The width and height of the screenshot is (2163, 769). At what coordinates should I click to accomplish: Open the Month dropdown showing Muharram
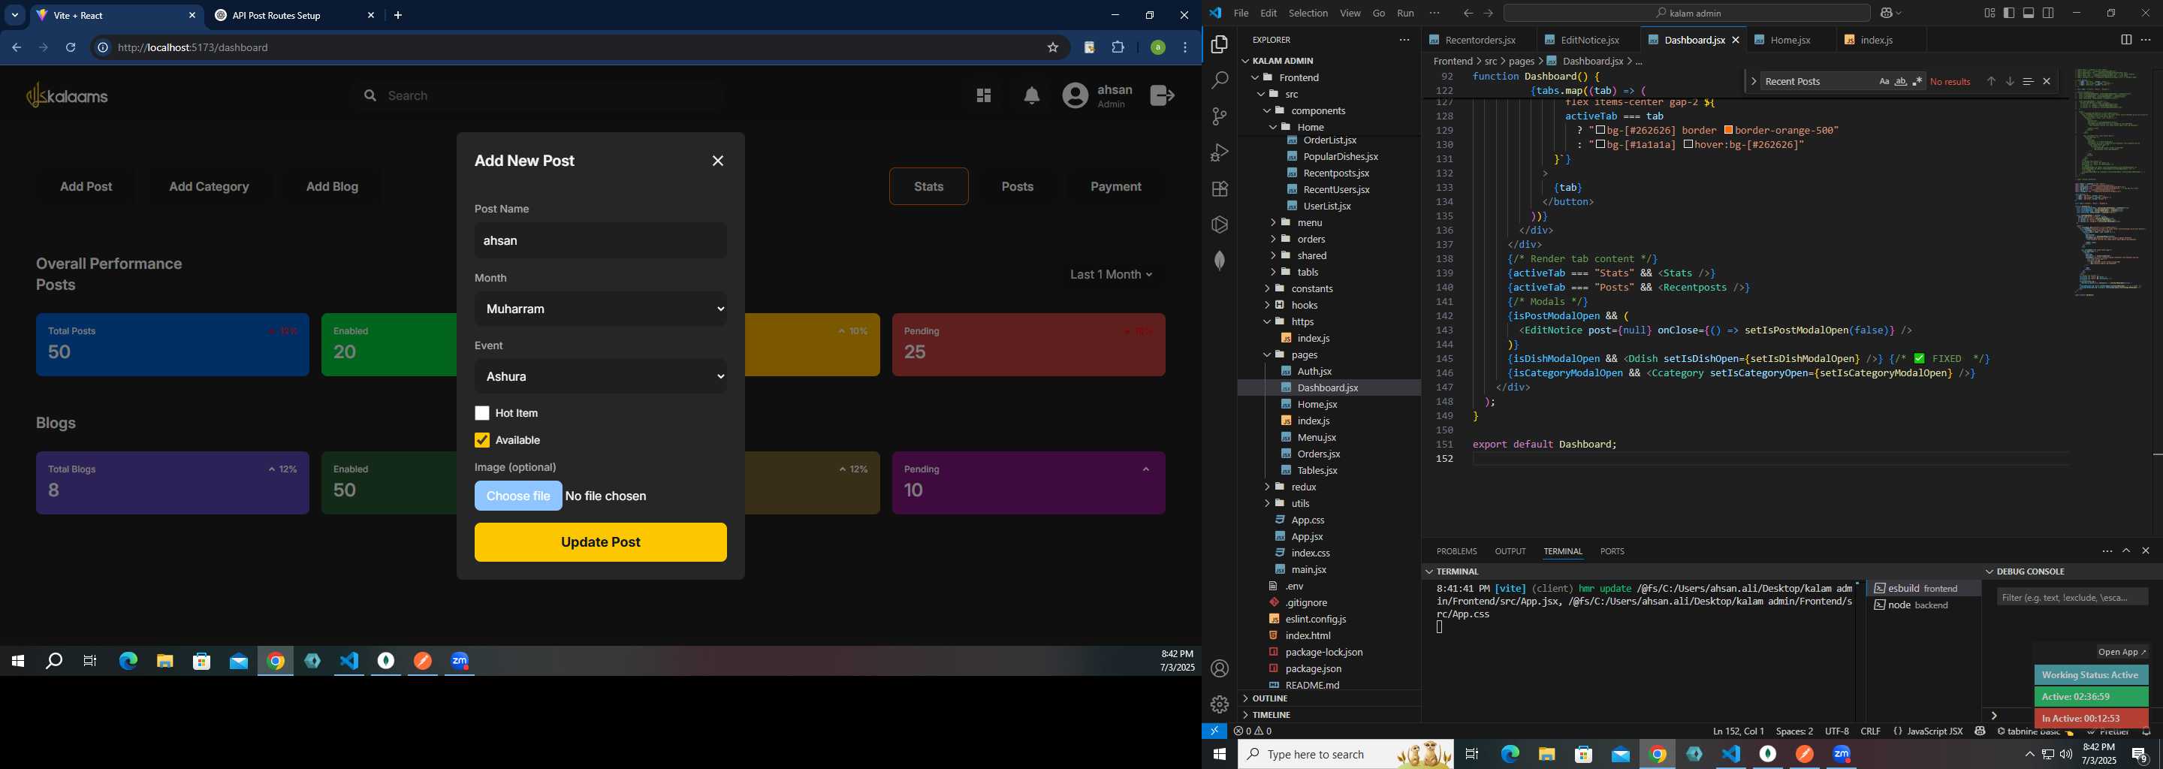[600, 309]
